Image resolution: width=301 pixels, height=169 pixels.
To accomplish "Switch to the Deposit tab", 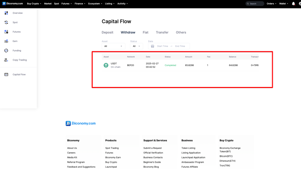I will (107, 32).
